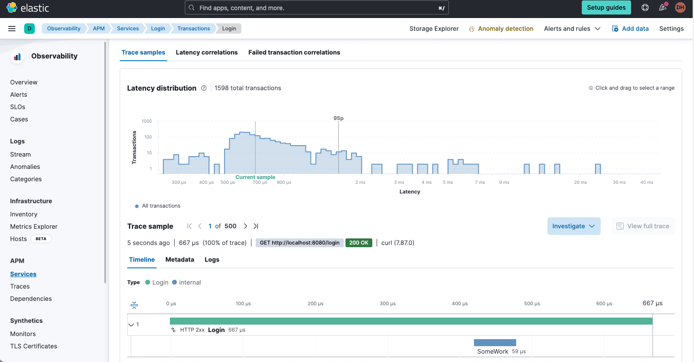Click the green D space avatar

point(29,29)
